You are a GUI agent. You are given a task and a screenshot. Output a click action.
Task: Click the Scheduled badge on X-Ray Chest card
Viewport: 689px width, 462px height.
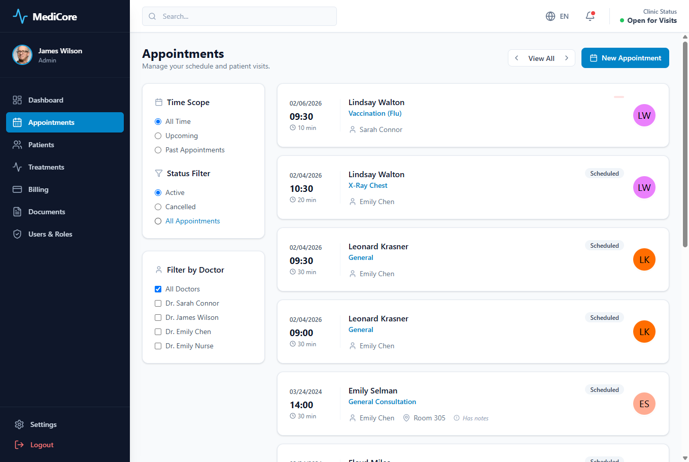point(604,174)
